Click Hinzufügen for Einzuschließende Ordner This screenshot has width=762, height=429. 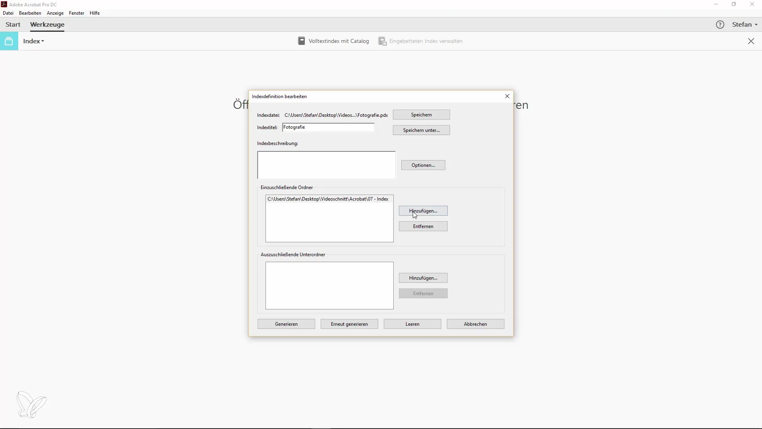(423, 211)
